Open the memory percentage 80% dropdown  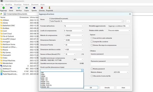click(x=78, y=59)
